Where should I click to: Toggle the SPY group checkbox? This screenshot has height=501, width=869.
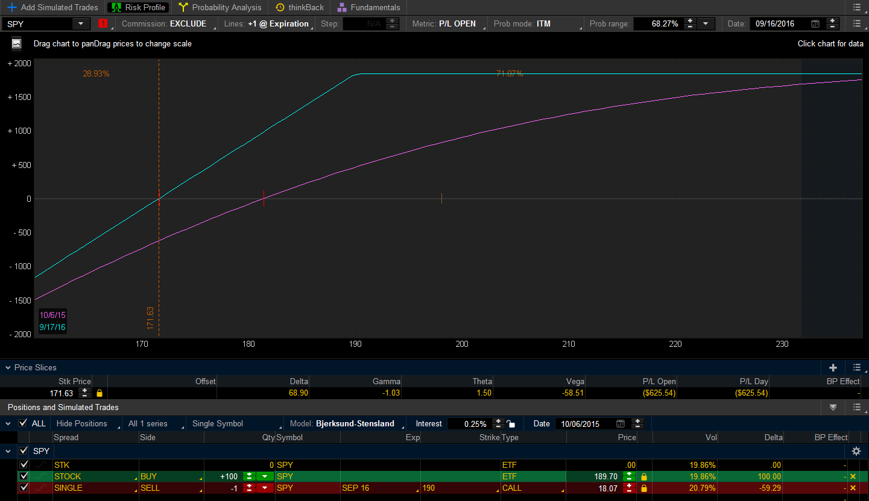[24, 450]
